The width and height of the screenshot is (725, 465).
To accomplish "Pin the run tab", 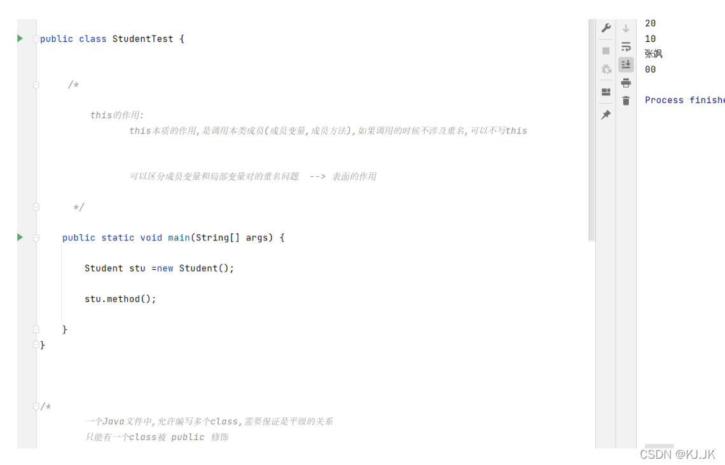I will [x=606, y=115].
